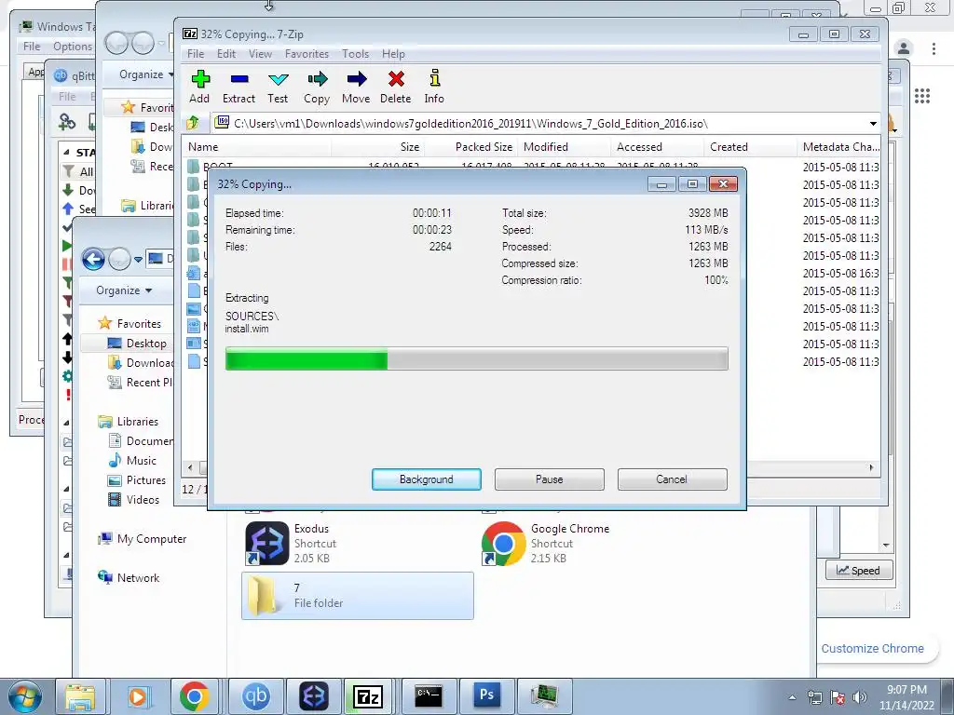Open File Explorer from the taskbar
The width and height of the screenshot is (954, 715).
point(80,696)
